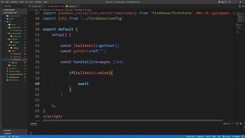245x138 pixels.
Task: Toggle primary side bar layout icon
Action: [x=219, y=2]
